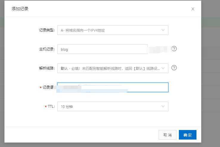Open the 记录类型 dropdown
Viewport: 220px width, 147px height.
click(x=113, y=30)
